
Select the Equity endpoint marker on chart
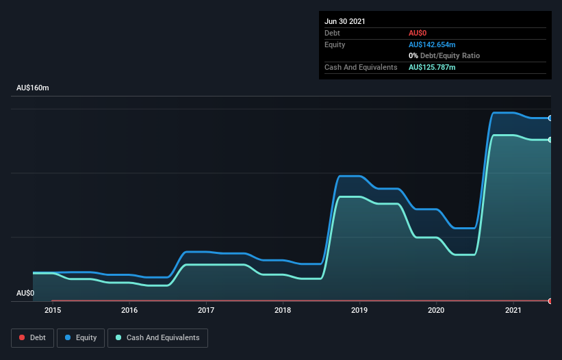(x=550, y=118)
